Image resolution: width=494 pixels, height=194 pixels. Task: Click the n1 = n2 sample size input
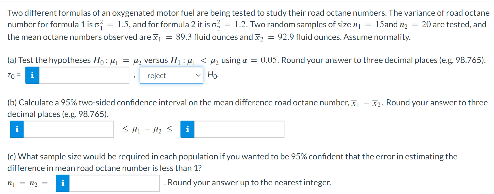(x=114, y=183)
